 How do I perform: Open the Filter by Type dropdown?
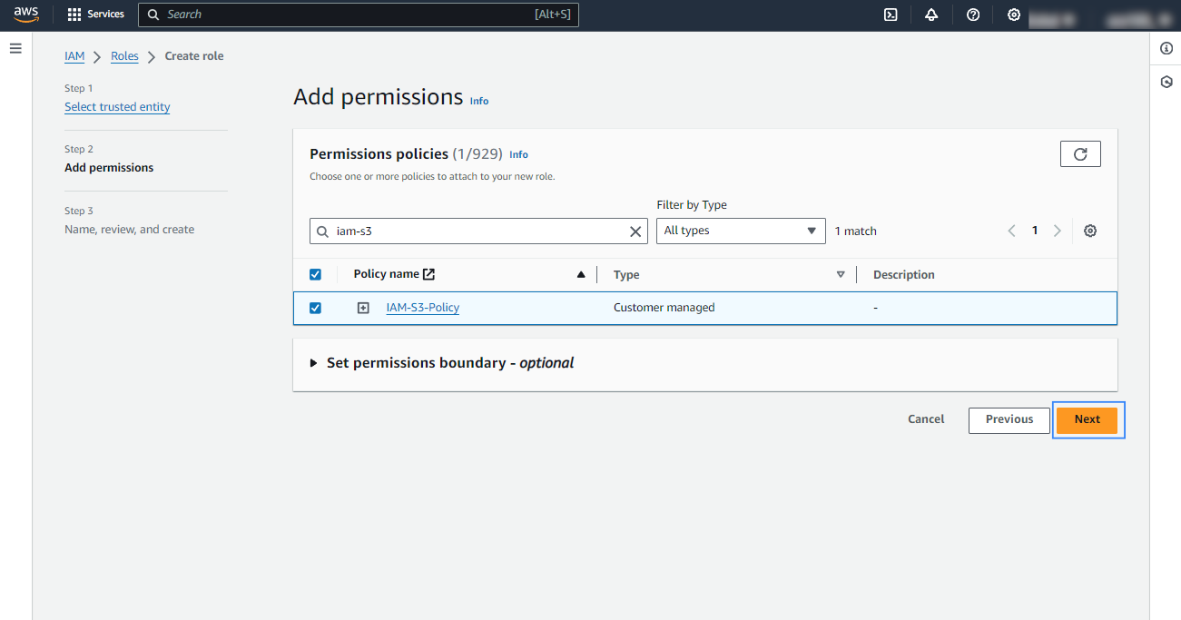click(x=740, y=231)
